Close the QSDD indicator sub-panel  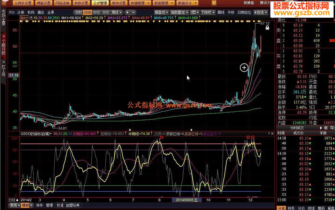click(272, 134)
